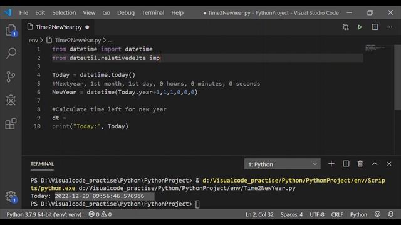
Task: Open the Edit menu
Action: pos(40,12)
